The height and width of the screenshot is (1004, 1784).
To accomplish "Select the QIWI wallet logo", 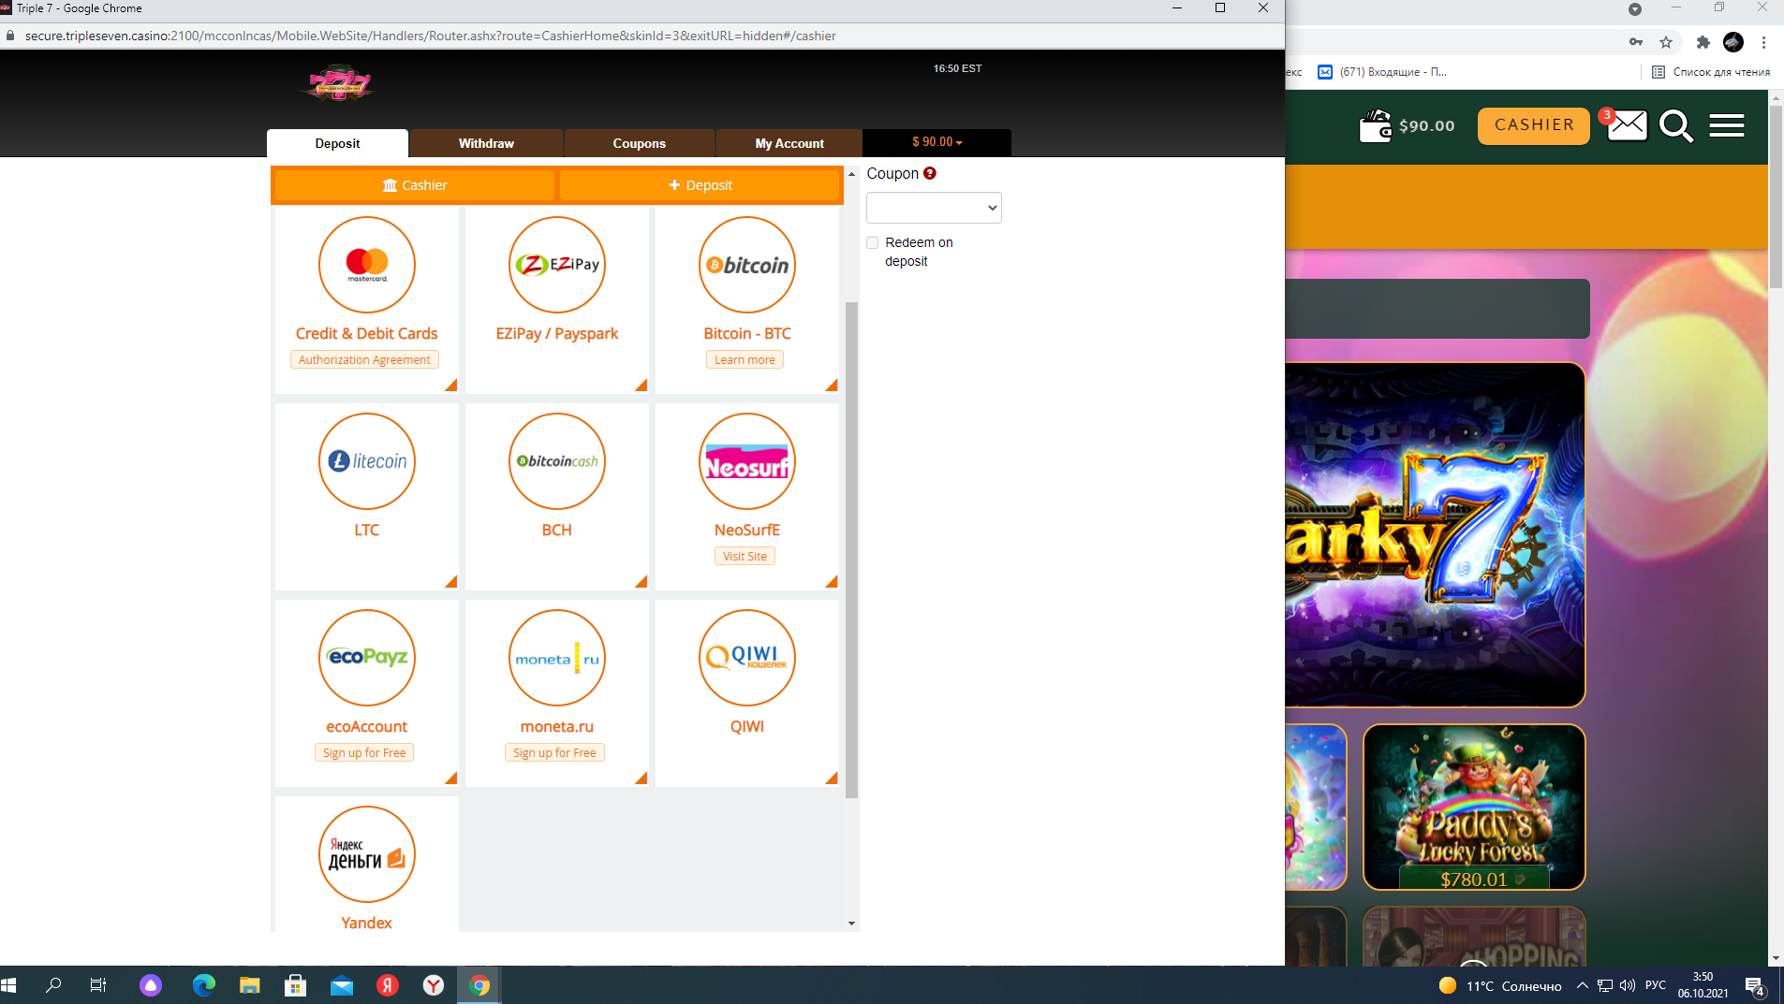I will tap(747, 658).
